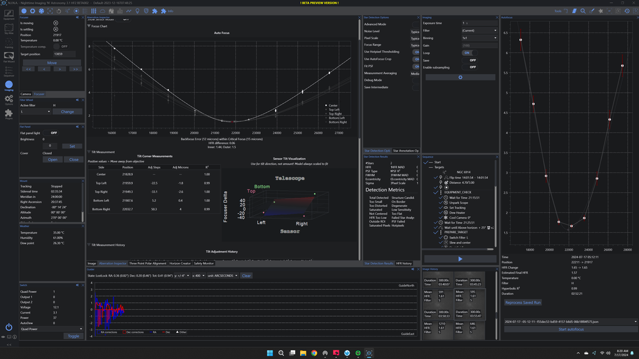Click Start autofocus
The height and width of the screenshot is (359, 639).
(x=570, y=329)
